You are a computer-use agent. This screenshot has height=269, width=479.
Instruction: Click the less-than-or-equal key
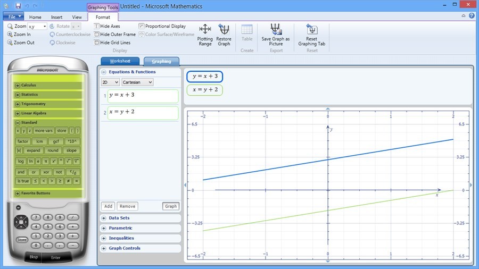tap(36, 181)
